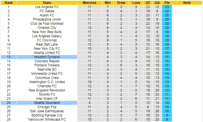
Task: Click the blue points cell showing 23
Action: [x=167, y=7]
